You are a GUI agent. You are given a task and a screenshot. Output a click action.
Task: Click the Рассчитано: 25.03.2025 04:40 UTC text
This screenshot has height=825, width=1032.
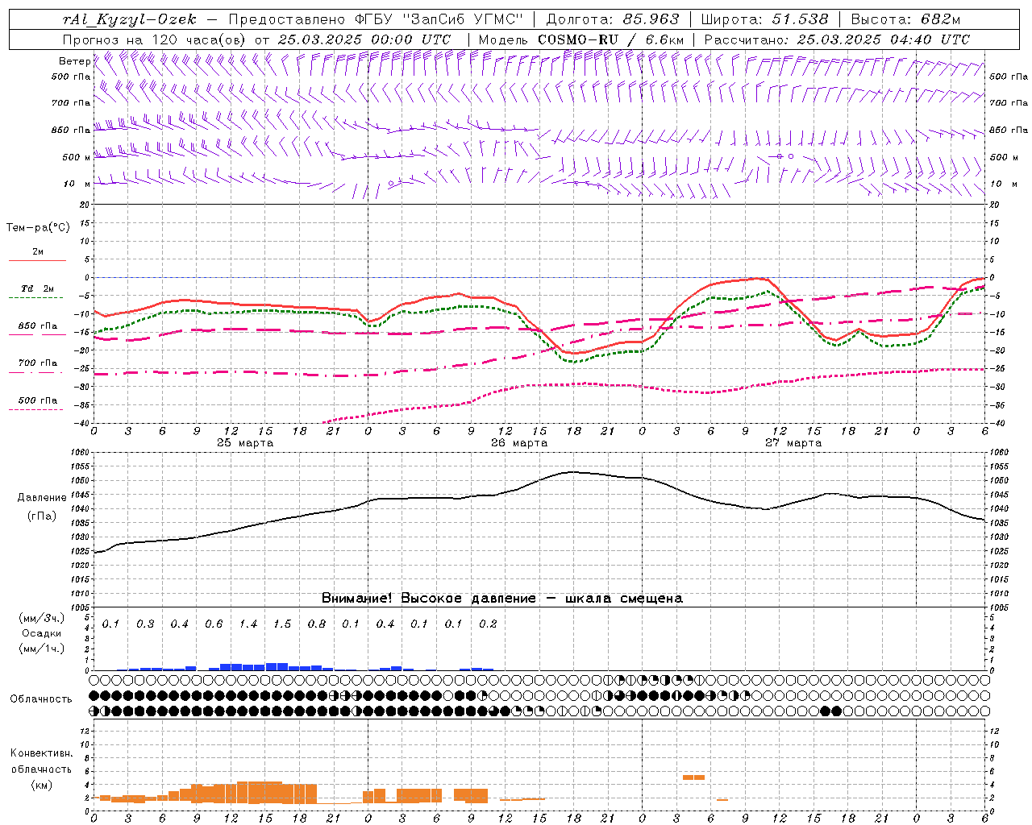pyautogui.click(x=837, y=39)
